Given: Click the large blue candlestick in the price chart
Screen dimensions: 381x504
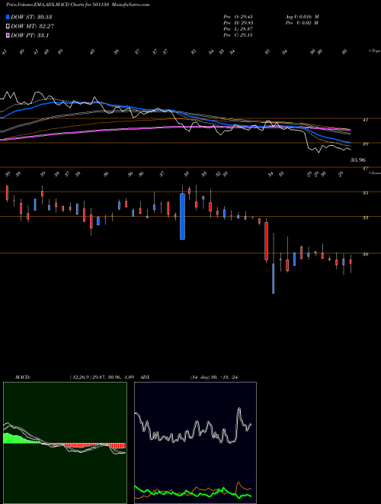Looking at the screenshot, I should pos(182,216).
